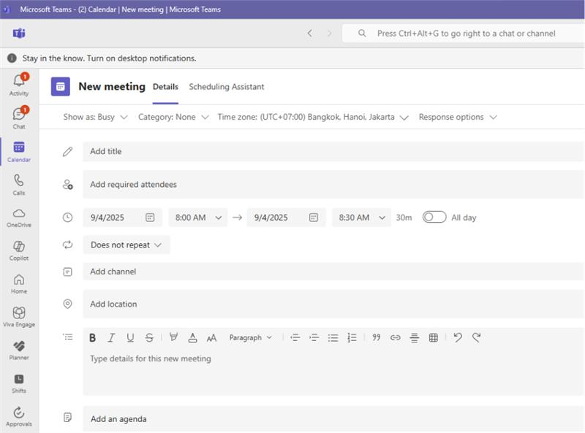Open the text highlight color tool

tap(173, 337)
